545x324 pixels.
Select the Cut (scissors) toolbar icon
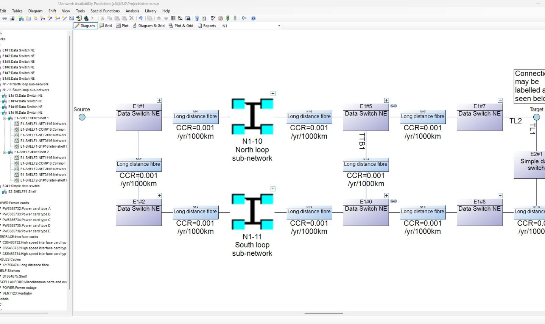point(103,18)
